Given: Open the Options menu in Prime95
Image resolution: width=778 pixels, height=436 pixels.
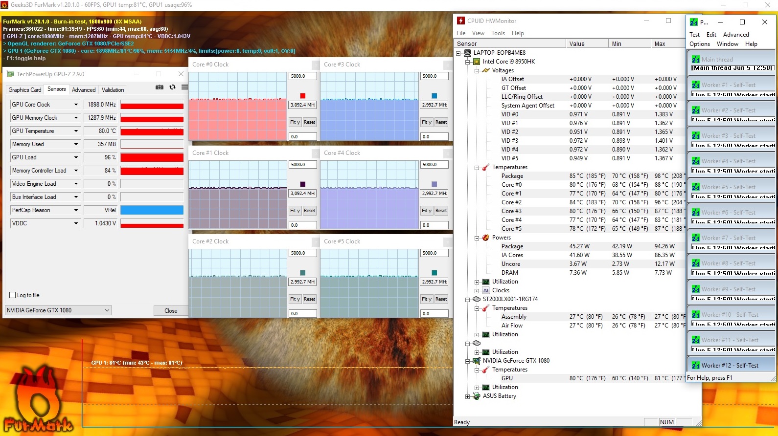Looking at the screenshot, I should [x=700, y=44].
